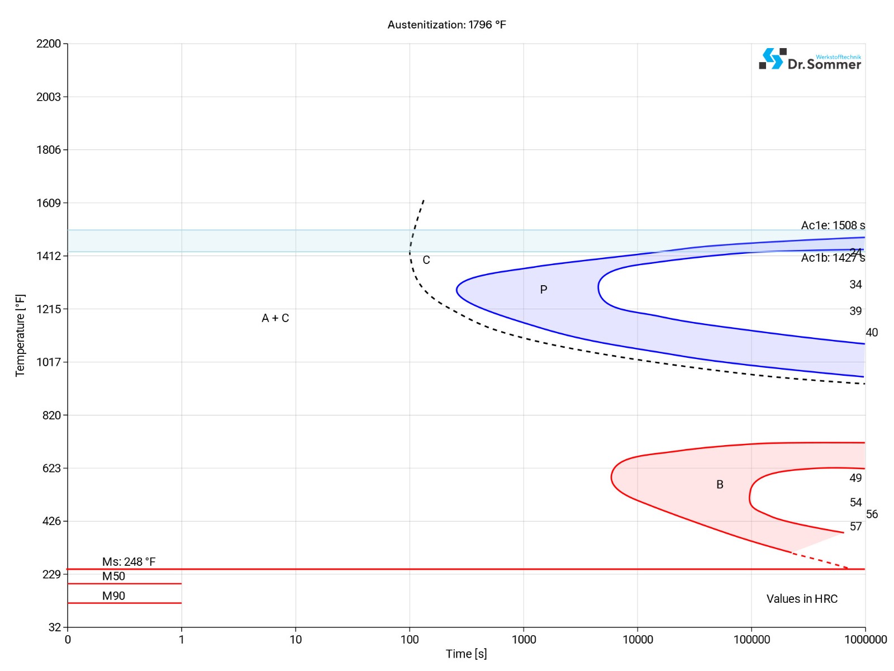Screen dimensions: 894x671
Task: Click the hardness value 57
Action: click(x=855, y=527)
